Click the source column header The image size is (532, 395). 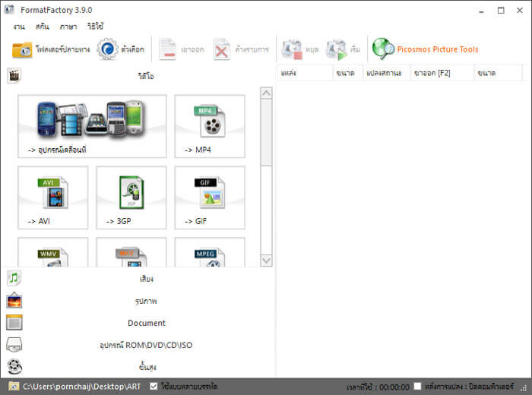tap(306, 73)
